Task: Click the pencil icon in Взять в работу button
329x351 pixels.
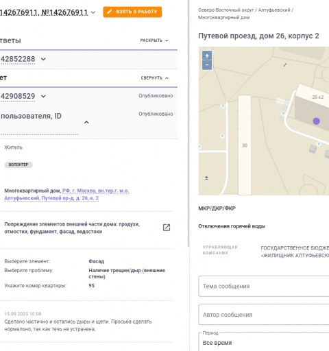Action: 110,12
